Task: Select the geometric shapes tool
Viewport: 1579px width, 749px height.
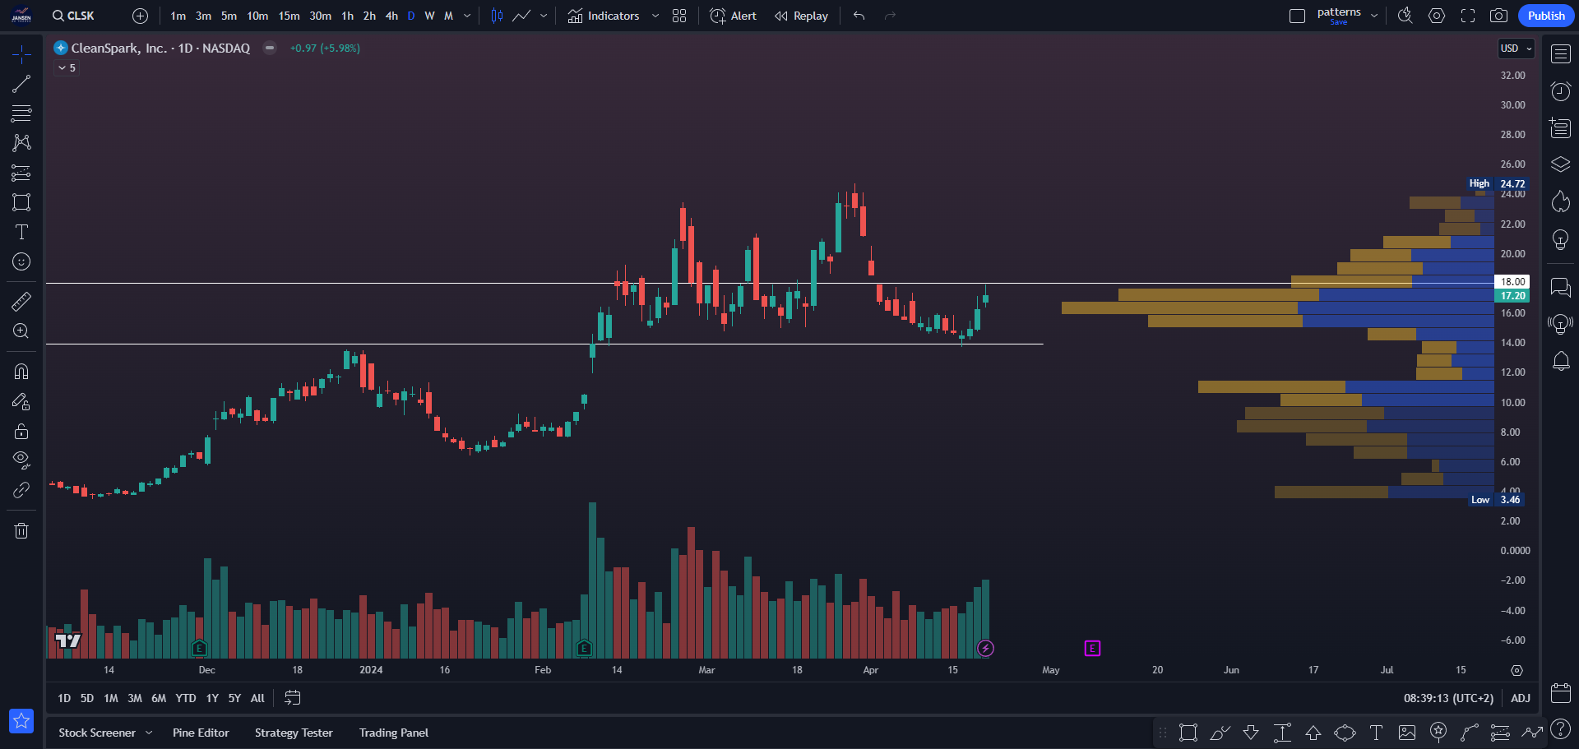Action: pos(21,202)
